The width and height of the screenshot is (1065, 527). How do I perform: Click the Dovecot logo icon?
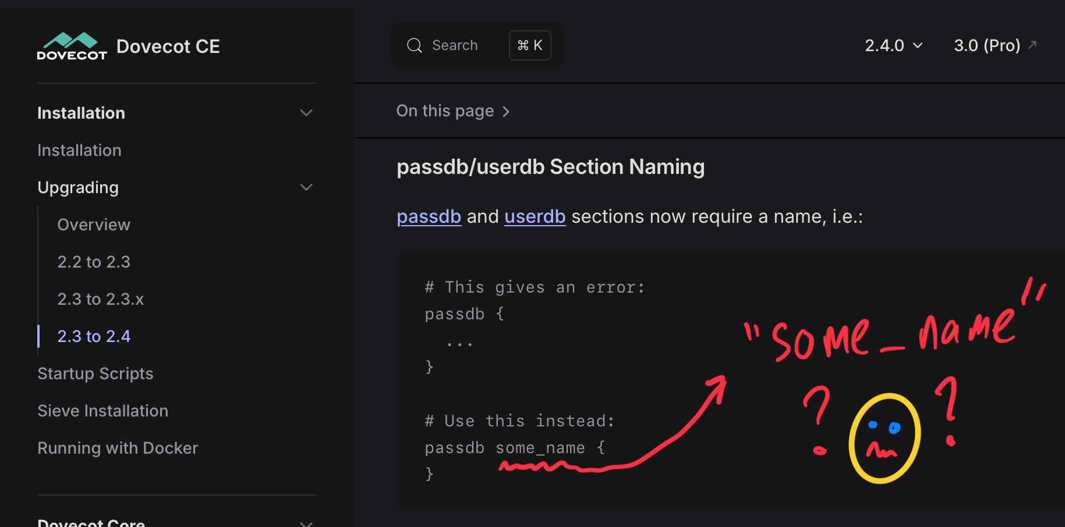[x=72, y=46]
